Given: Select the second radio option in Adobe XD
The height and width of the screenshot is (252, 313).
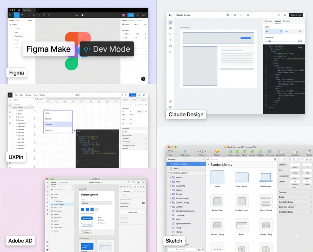Looking at the screenshot, I should [x=99, y=223].
